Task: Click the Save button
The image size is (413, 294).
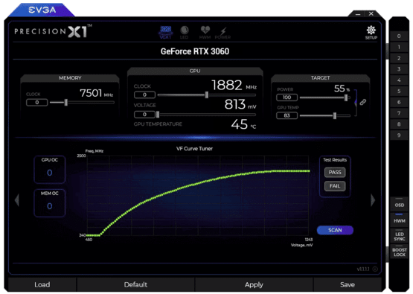Action: [348, 284]
